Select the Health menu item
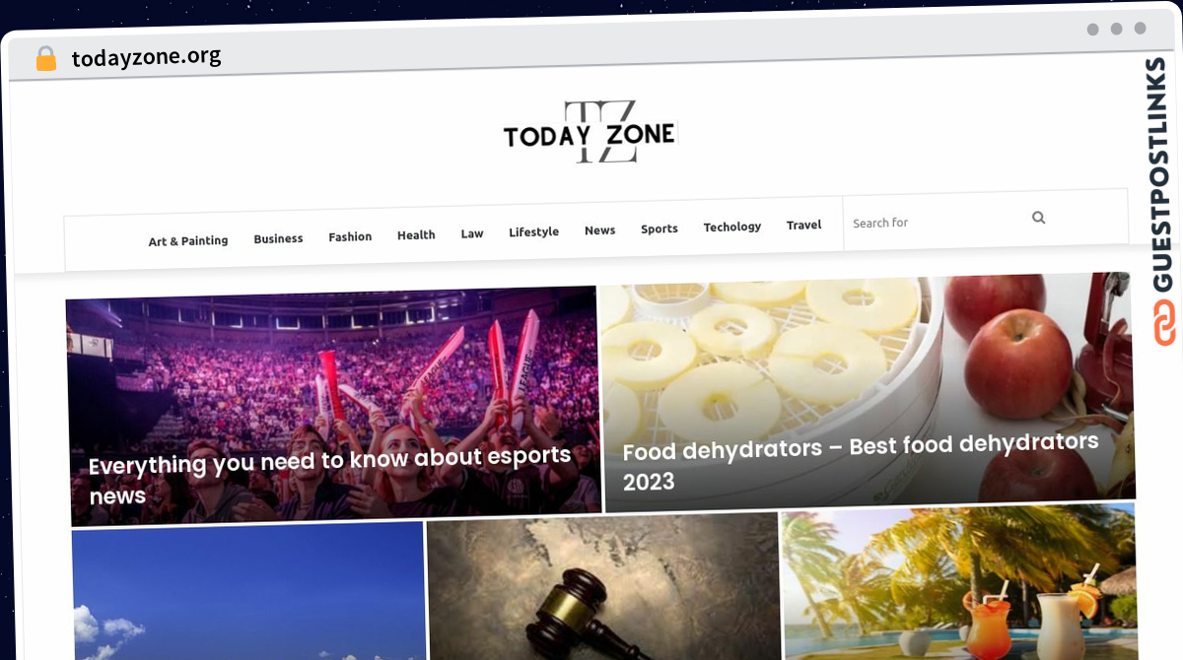The height and width of the screenshot is (660, 1183). tap(416, 234)
